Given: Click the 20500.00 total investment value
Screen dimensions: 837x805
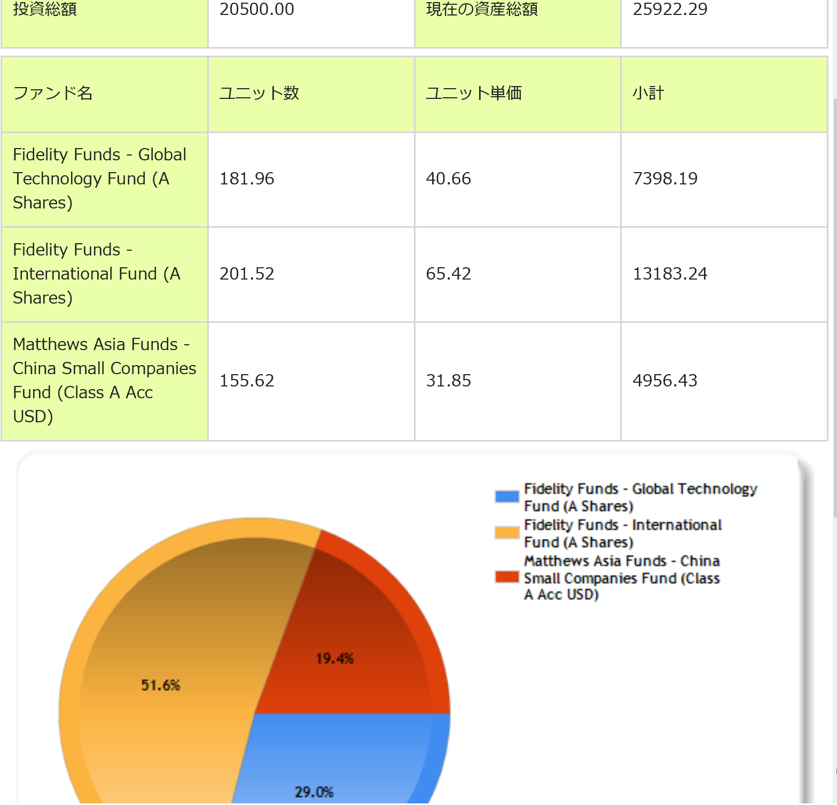Looking at the screenshot, I should [257, 10].
